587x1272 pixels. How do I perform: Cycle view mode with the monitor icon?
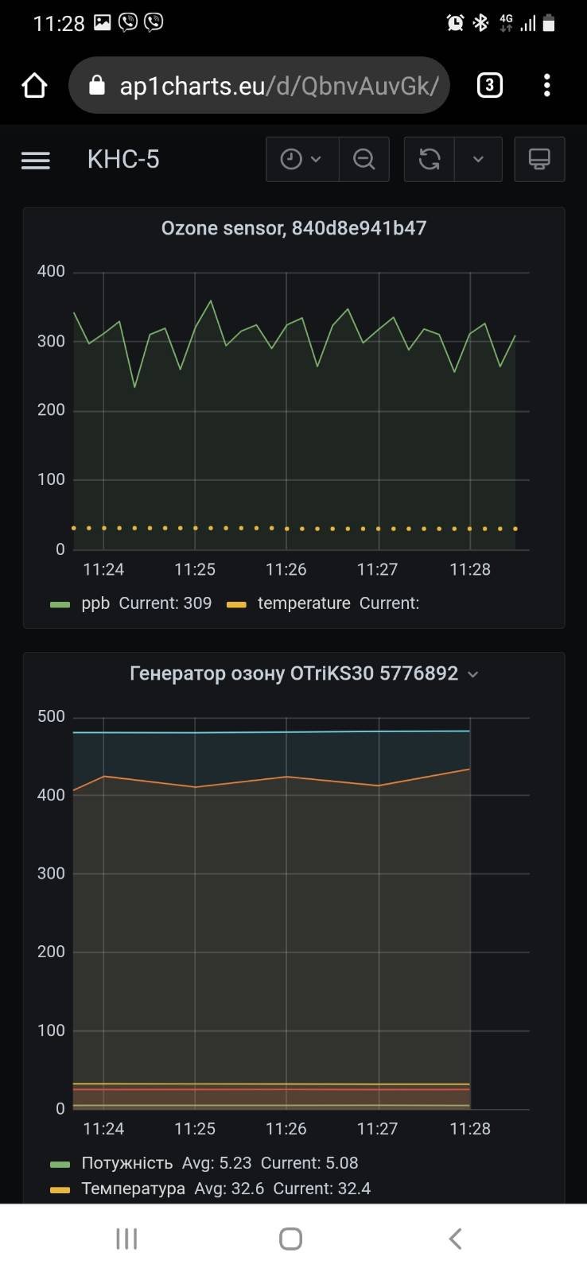539,160
